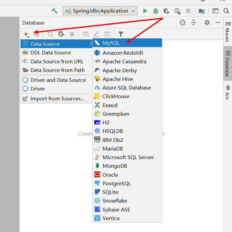Screen dimensions: 232x232
Task: Click the profiler run icon
Action: 177,11
